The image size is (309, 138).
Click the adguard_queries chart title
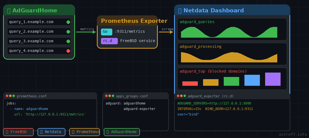tap(197, 22)
